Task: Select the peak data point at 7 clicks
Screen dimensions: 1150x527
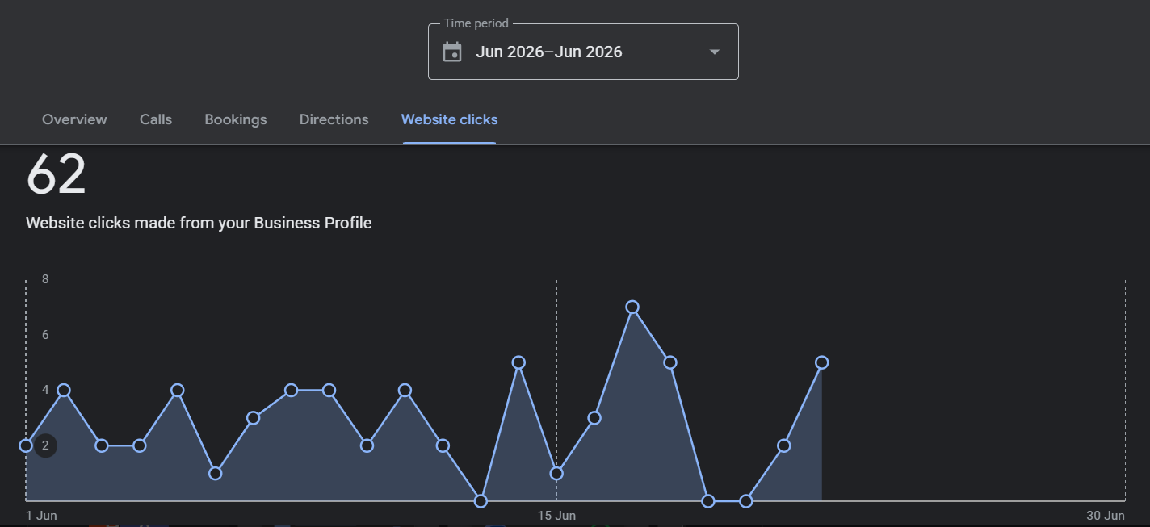Action: (632, 307)
